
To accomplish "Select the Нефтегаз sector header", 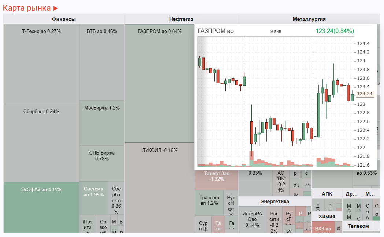I will click(x=181, y=19).
